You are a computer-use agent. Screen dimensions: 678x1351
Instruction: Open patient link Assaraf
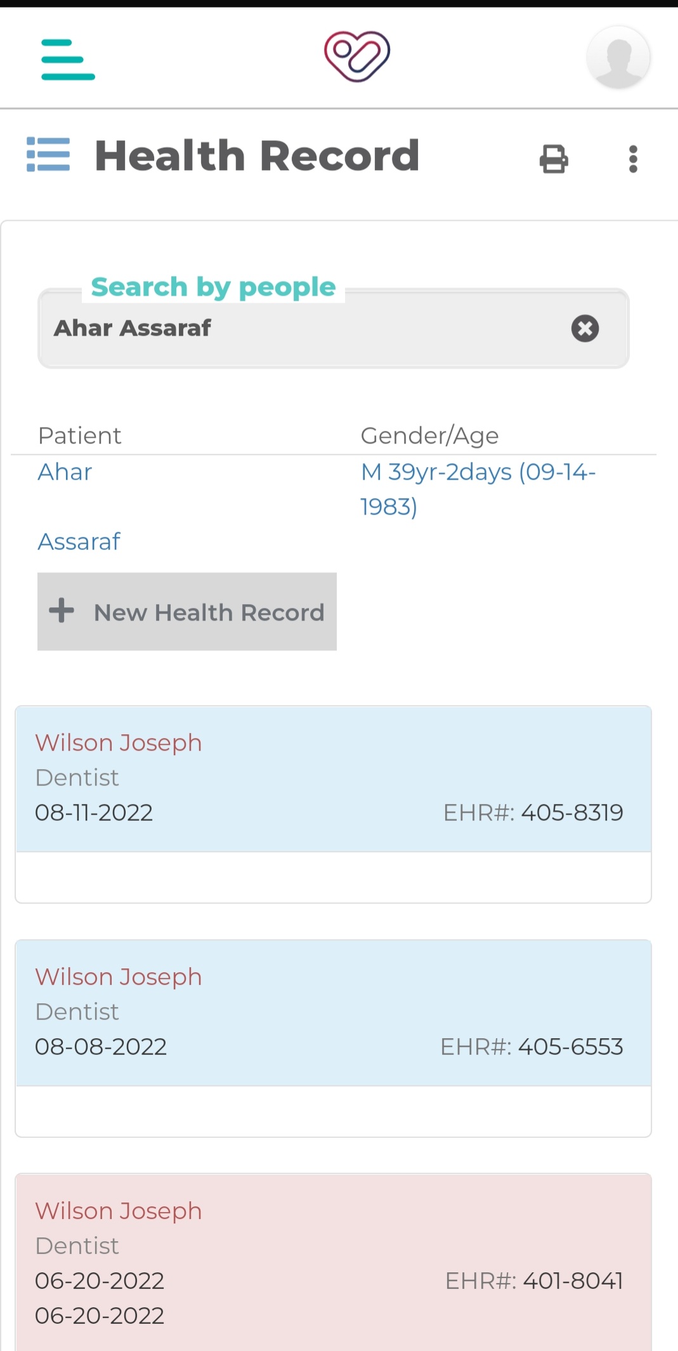[x=79, y=541]
